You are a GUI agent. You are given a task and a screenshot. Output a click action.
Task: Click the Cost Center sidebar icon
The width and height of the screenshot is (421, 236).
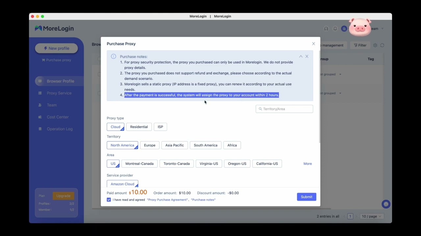(40, 117)
